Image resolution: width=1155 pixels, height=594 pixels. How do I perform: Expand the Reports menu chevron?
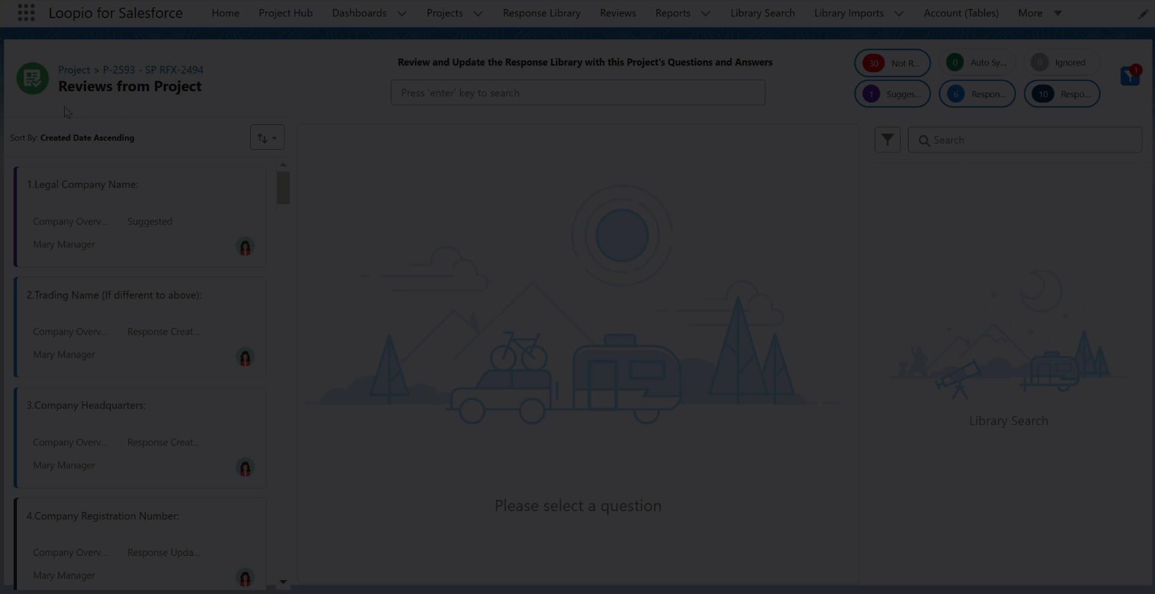coord(706,13)
